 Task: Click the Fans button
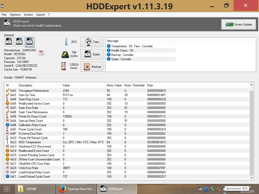pos(92,42)
